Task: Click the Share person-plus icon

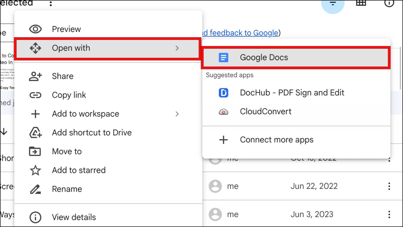Action: coord(35,76)
